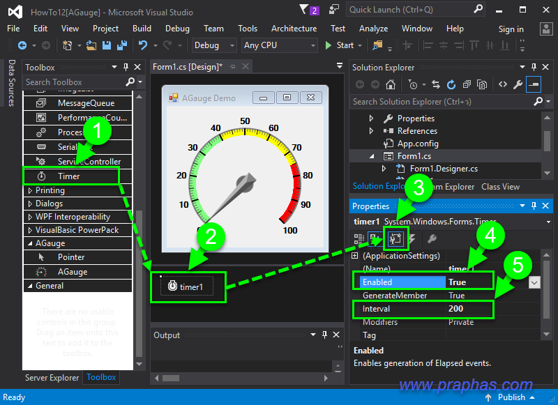
Task: Expand WPF Interoperability toolbox group
Action: (x=30, y=217)
